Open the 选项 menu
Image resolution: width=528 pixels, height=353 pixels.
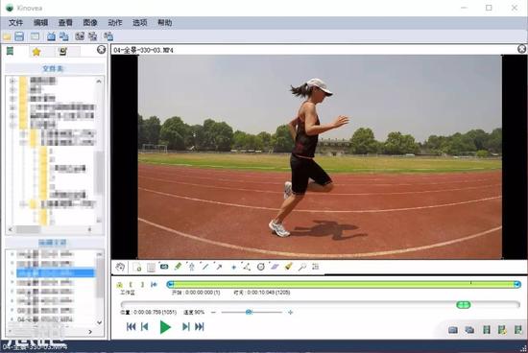[x=140, y=23]
